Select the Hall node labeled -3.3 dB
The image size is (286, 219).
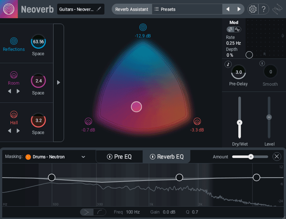click(197, 122)
